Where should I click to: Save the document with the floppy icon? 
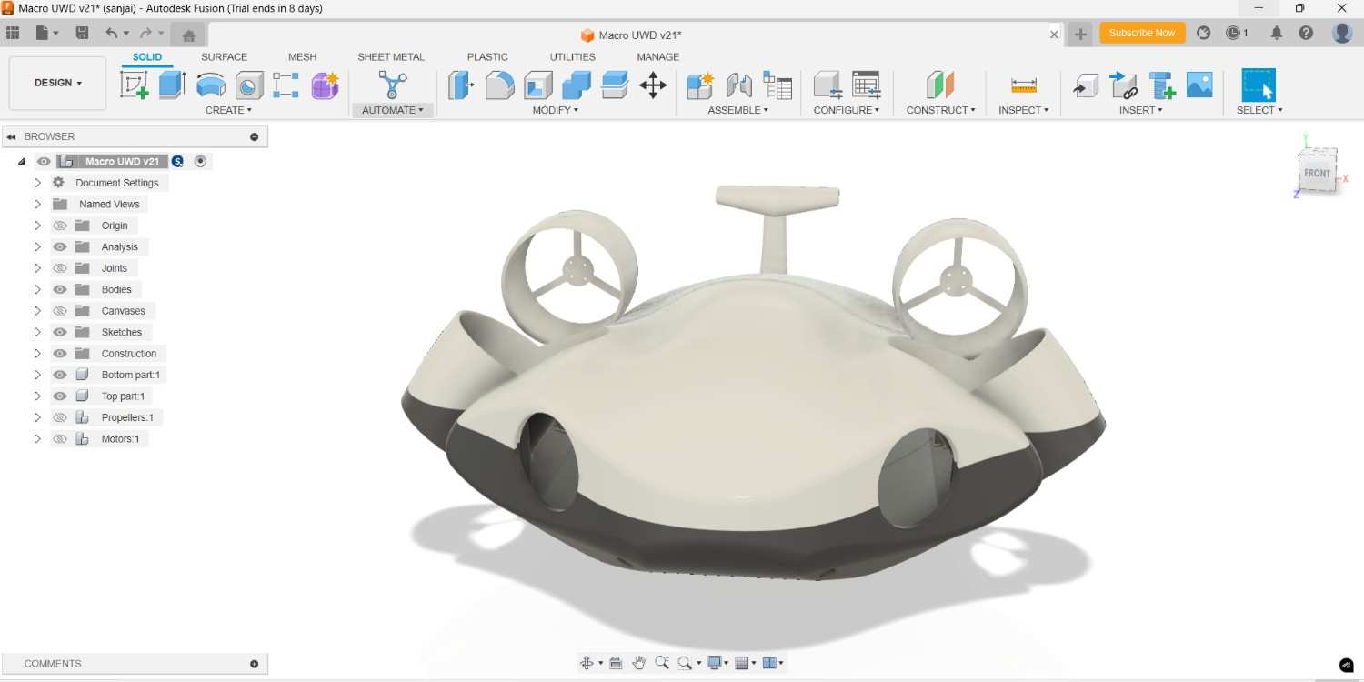tap(82, 33)
